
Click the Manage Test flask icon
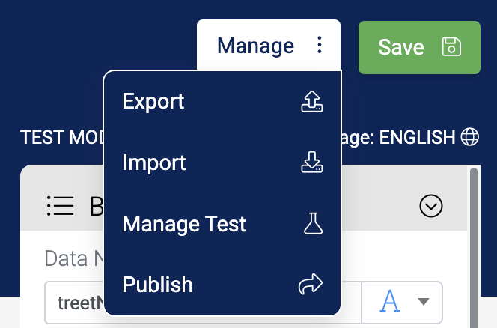point(313,223)
